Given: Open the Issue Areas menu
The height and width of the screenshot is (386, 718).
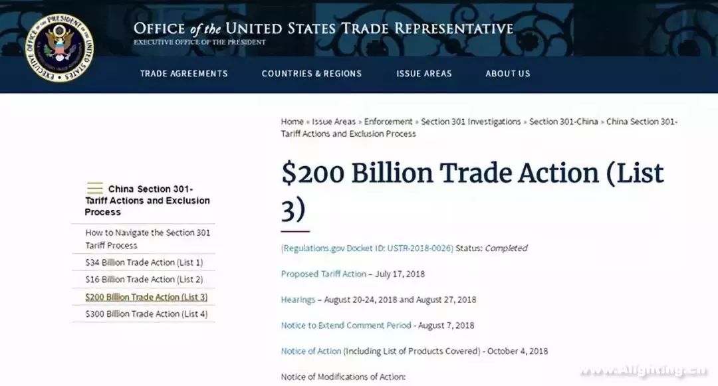Looking at the screenshot, I should 424,74.
